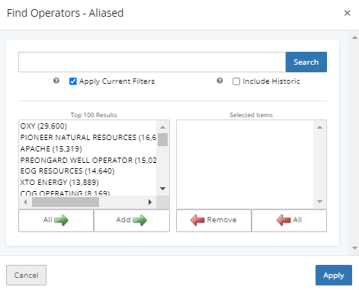Image resolution: width=359 pixels, height=290 pixels.
Task: Select PIONEER NATURAL RESOURCES in results list
Action: click(x=88, y=138)
